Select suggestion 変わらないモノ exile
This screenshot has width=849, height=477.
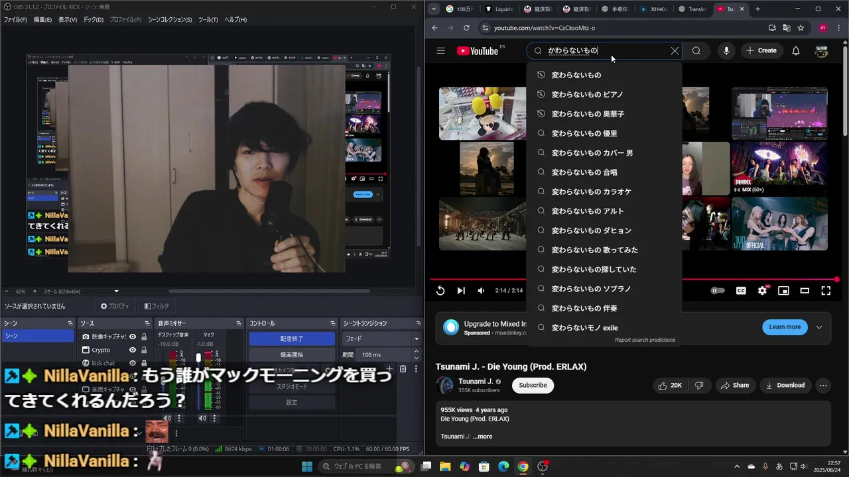coord(604,328)
